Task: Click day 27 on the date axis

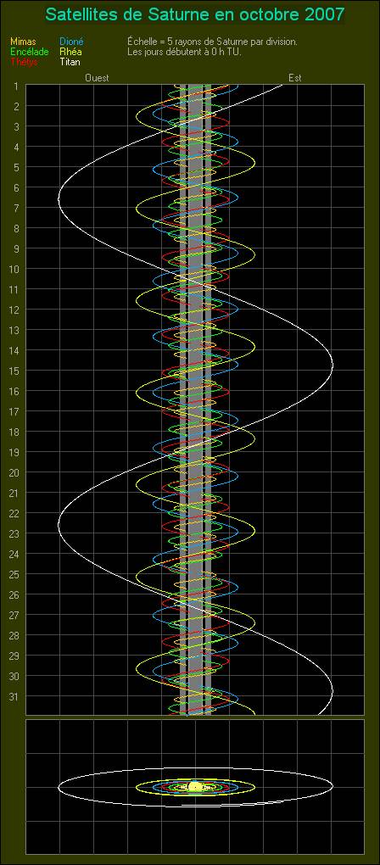Action: coord(15,615)
